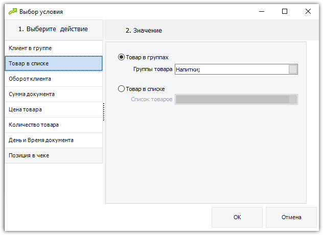Open the disabled Список товаров picker button
The height and width of the screenshot is (235, 323).
(293, 100)
